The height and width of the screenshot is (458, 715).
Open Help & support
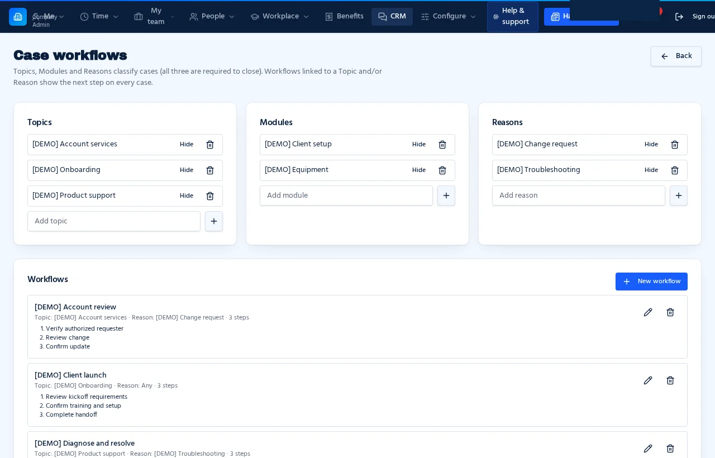coord(512,16)
